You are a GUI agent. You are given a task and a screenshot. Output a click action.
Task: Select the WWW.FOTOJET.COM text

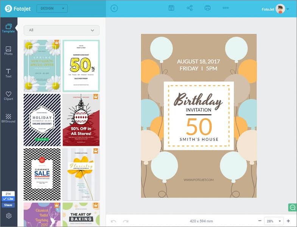click(199, 180)
